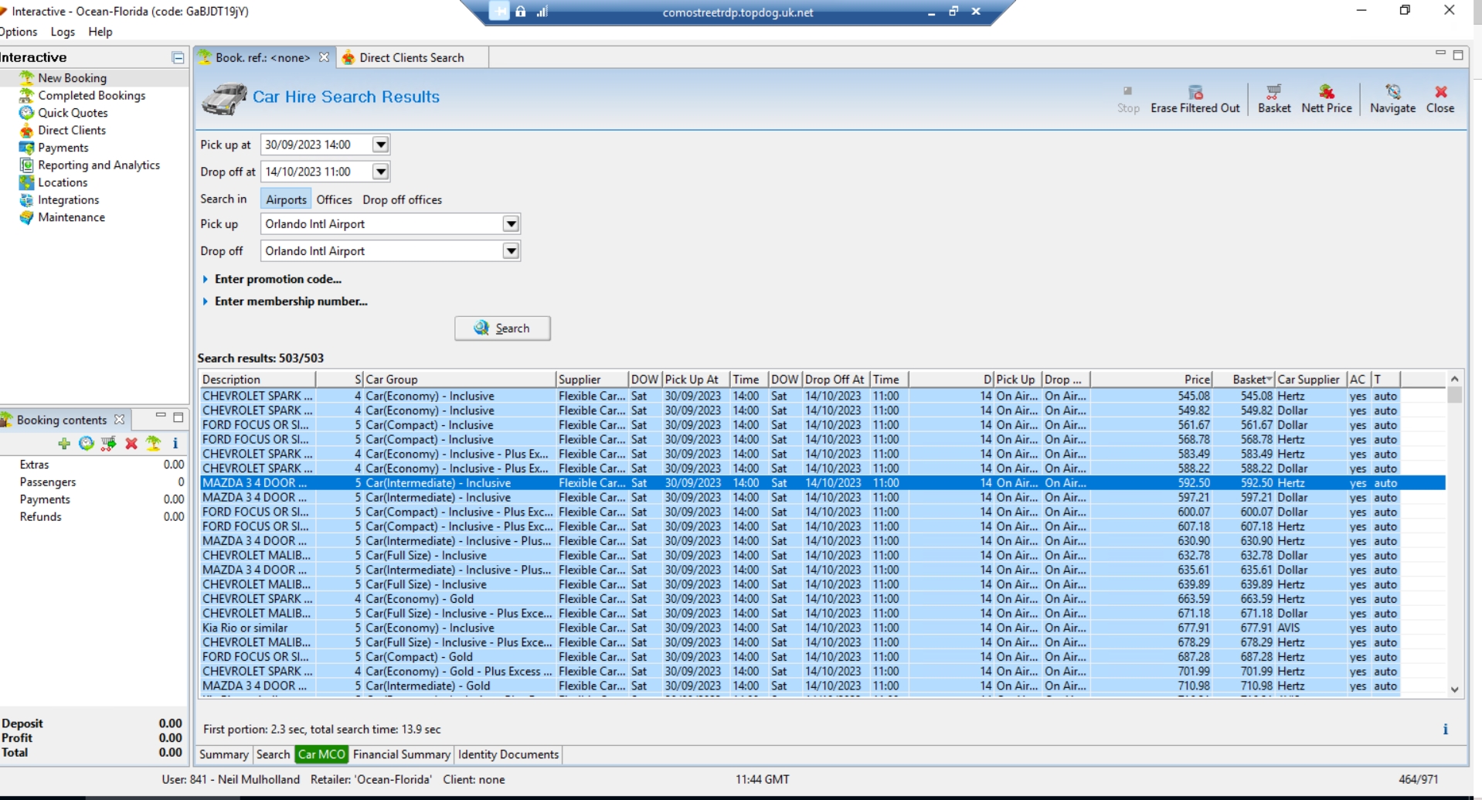Viewport: 1482px width, 800px height.
Task: Switch to the Summary bottom tab
Action: (224, 754)
